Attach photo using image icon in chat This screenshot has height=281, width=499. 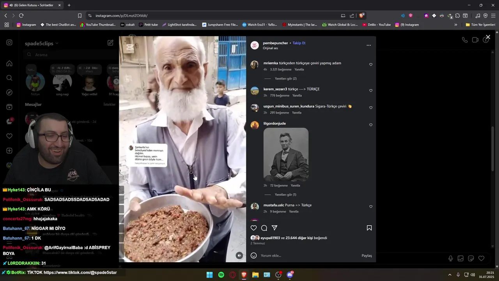[x=460, y=258]
